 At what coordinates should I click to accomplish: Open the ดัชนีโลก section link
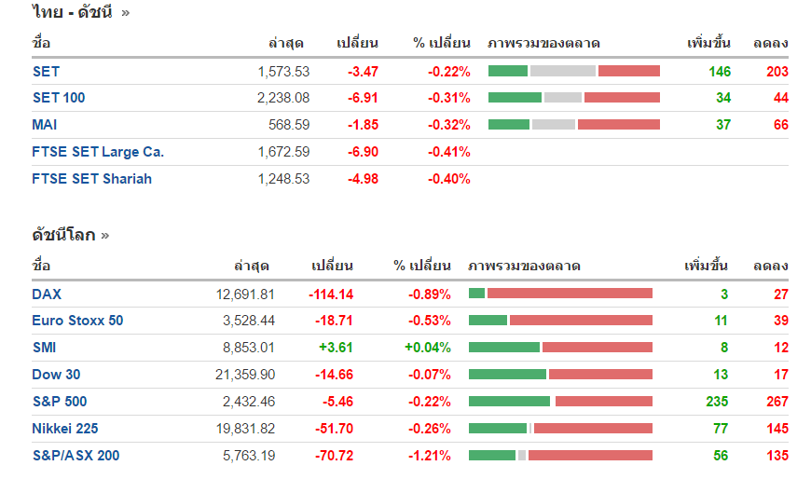(x=63, y=235)
